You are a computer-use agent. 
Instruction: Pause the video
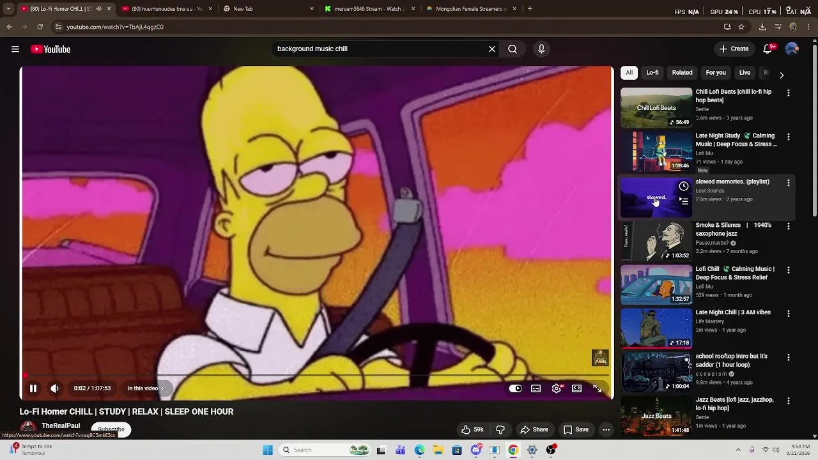[33, 388]
